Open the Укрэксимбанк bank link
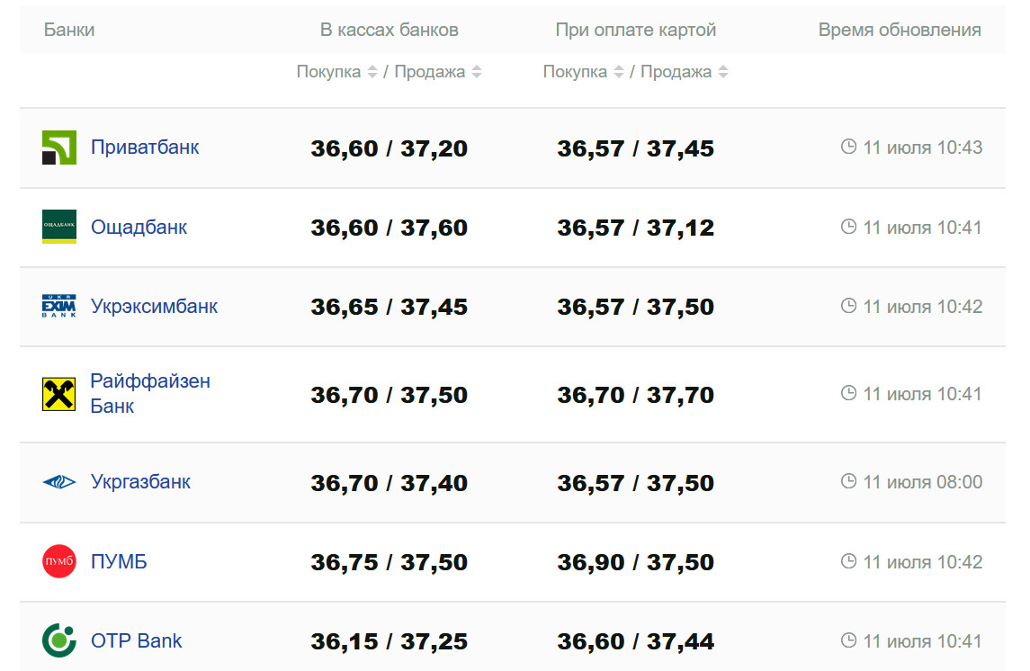The image size is (1030, 671). tap(154, 306)
